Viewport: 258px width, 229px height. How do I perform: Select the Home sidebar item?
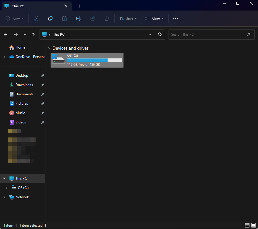pos(20,47)
